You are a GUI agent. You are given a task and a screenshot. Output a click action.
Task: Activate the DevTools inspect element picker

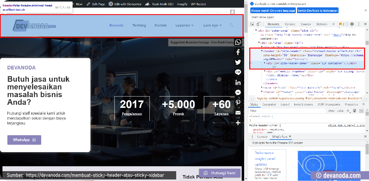click(252, 24)
